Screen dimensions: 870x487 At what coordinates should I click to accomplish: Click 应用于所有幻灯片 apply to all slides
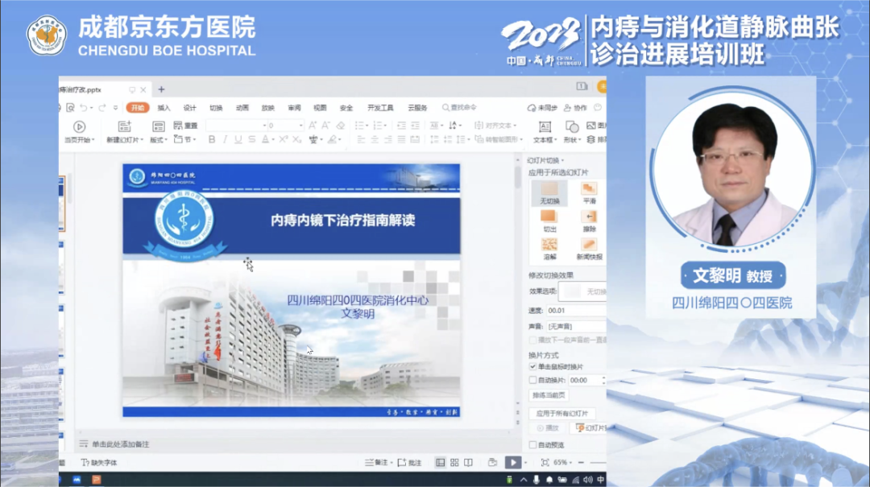click(562, 412)
